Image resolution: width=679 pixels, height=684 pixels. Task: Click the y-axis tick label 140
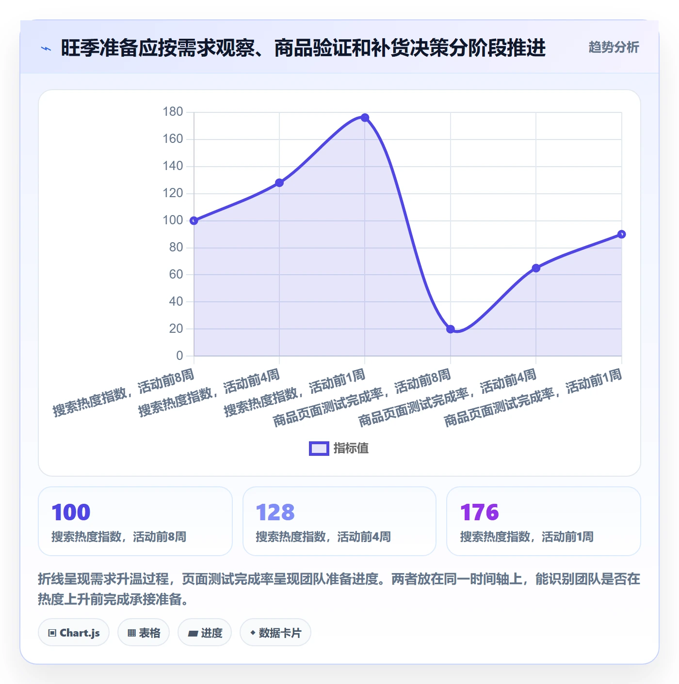pyautogui.click(x=173, y=166)
